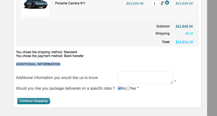The width and height of the screenshot is (217, 116).
Task: Remove the Porsche Carrera 911 from cart
Action: point(167,3)
